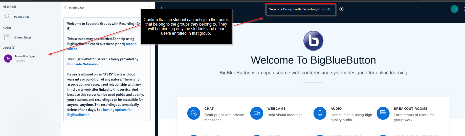Click the 'Seperate Groups with Recording (Group B)' title
Viewport: 465px width, 136px height.
click(300, 9)
